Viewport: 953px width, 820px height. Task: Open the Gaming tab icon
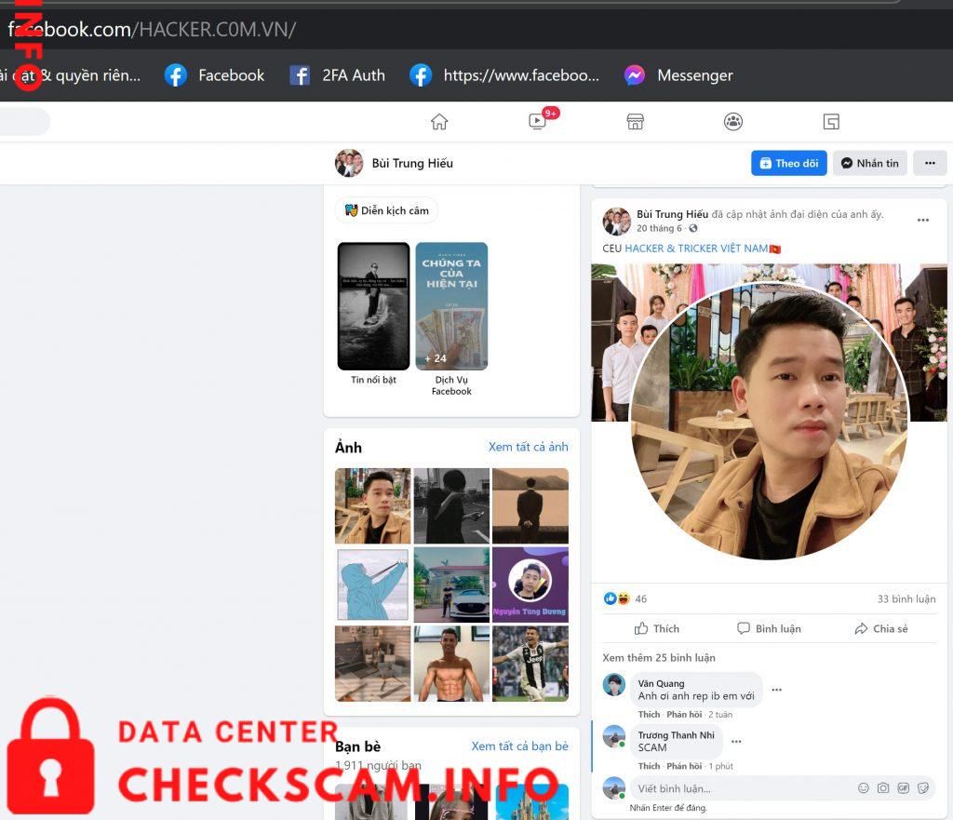[x=831, y=122]
